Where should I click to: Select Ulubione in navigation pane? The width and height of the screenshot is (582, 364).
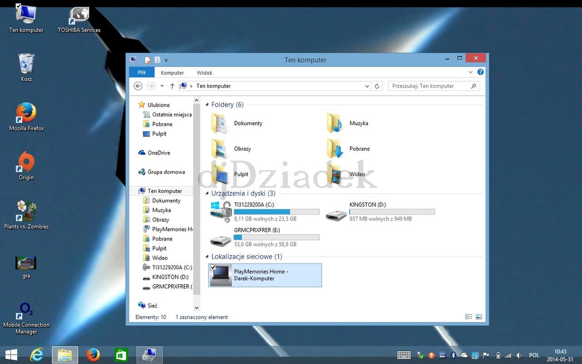pyautogui.click(x=154, y=105)
